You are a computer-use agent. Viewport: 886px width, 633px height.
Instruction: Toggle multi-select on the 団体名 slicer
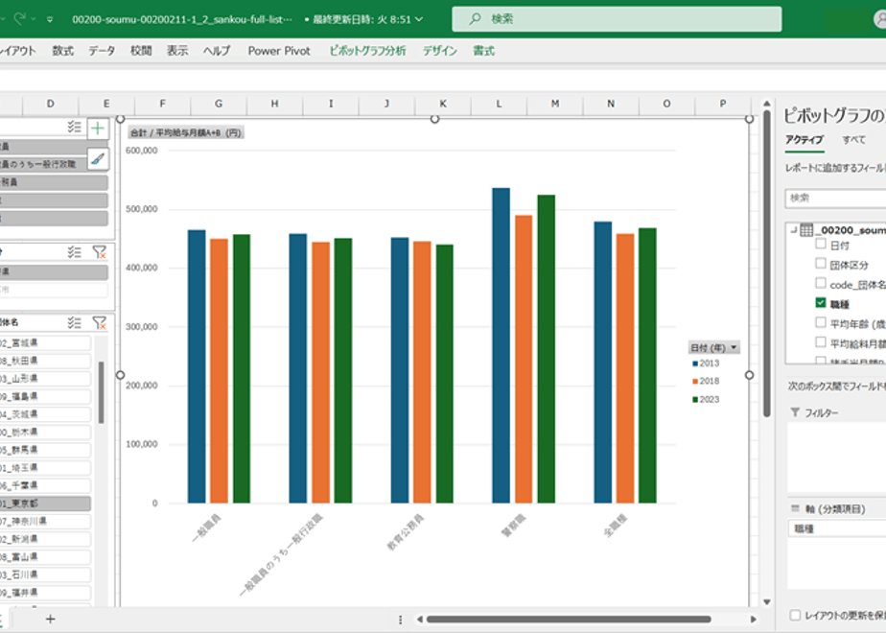(x=74, y=322)
